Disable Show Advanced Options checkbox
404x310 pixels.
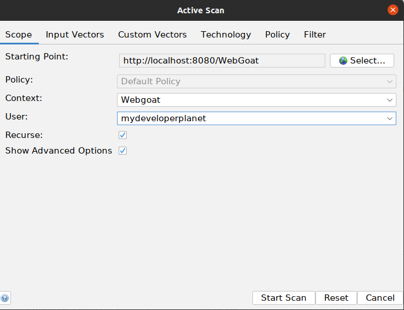(123, 151)
